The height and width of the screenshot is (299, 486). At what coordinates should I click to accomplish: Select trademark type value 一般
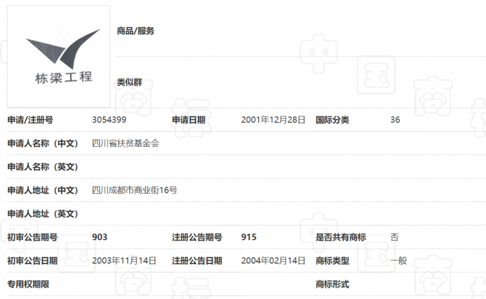click(x=399, y=261)
